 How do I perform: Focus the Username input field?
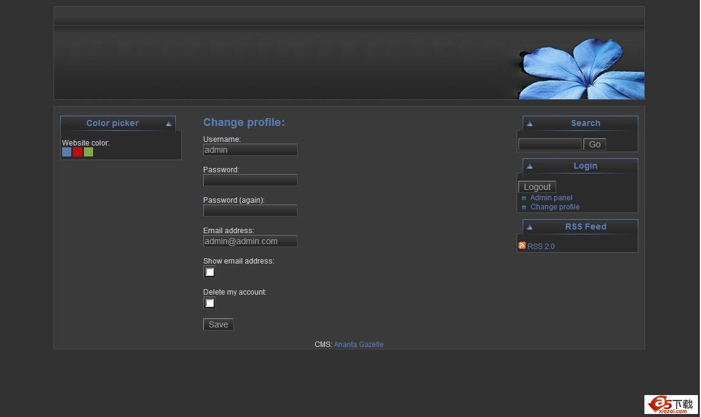(250, 150)
